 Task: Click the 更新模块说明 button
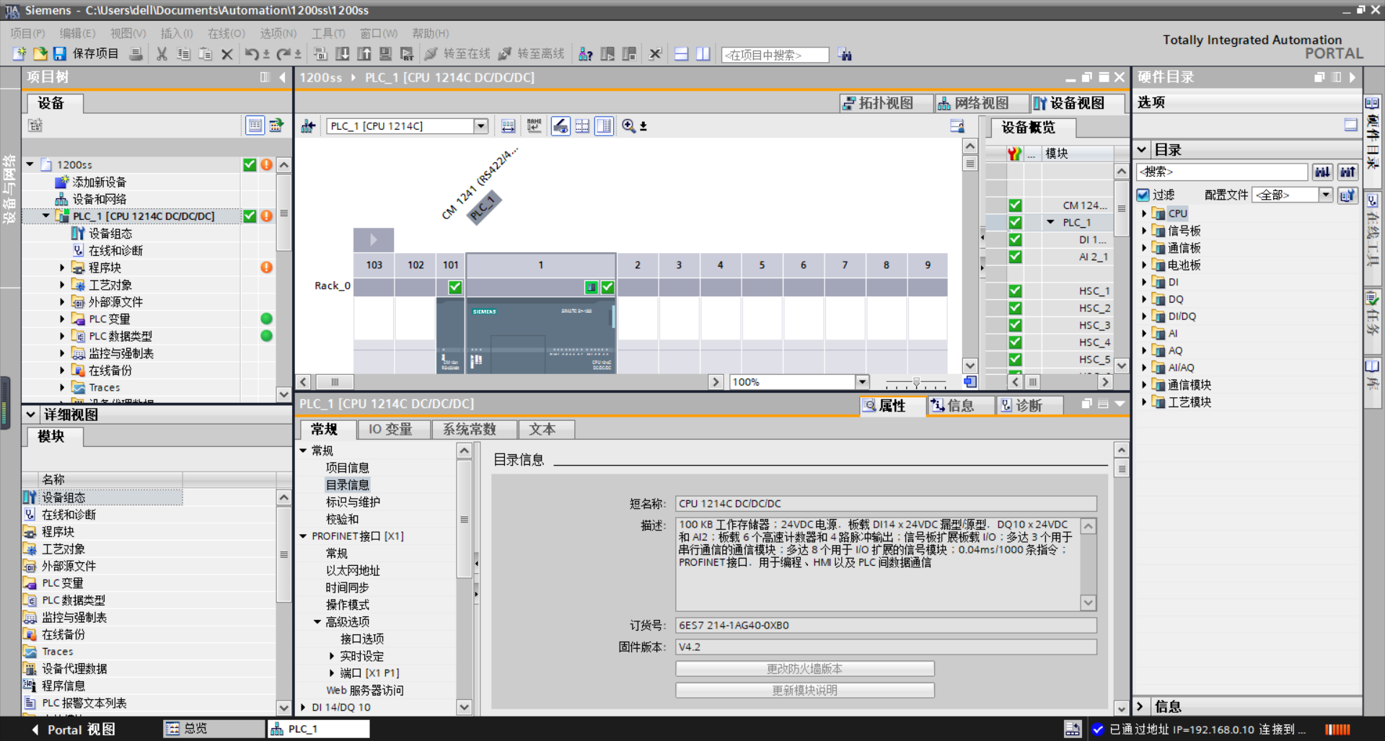[804, 691]
